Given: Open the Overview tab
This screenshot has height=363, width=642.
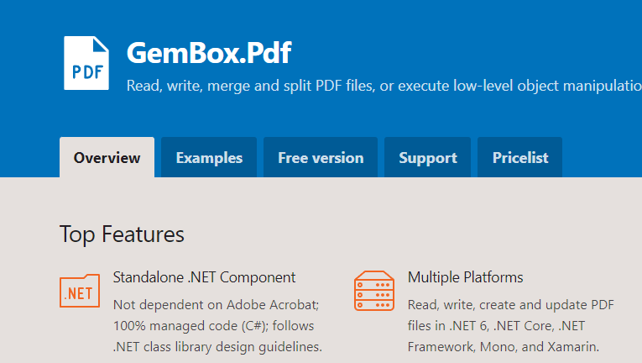Looking at the screenshot, I should [107, 158].
